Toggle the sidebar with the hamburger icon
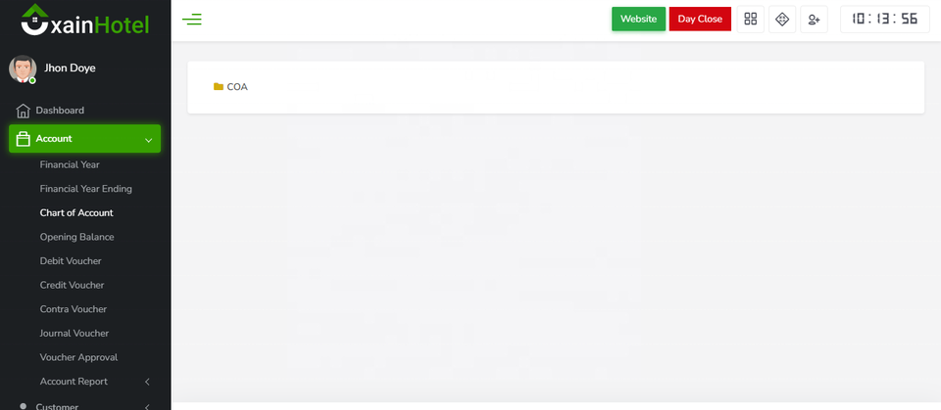The height and width of the screenshot is (410, 941). click(192, 20)
